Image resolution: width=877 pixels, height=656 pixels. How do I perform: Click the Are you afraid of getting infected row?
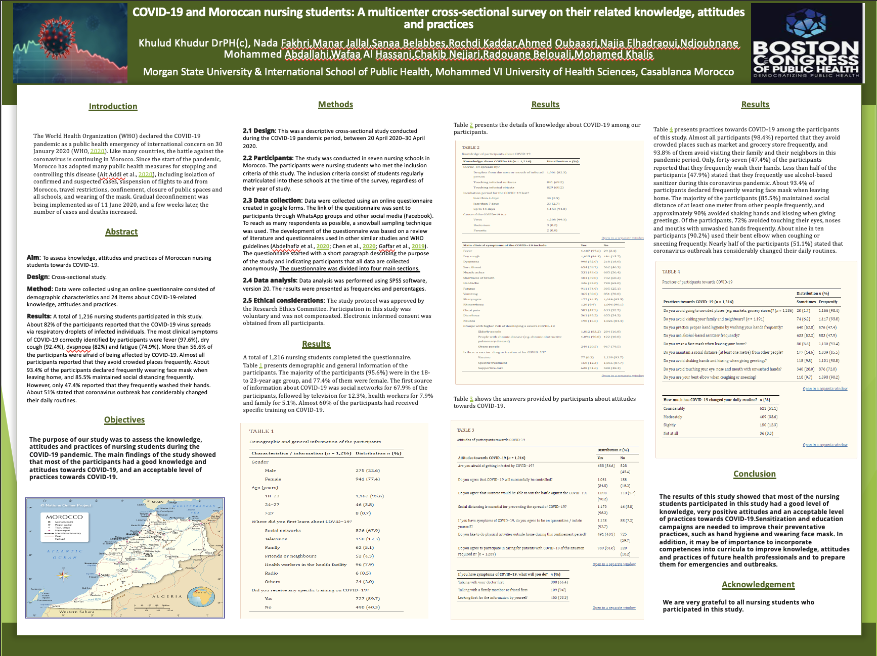click(x=548, y=468)
